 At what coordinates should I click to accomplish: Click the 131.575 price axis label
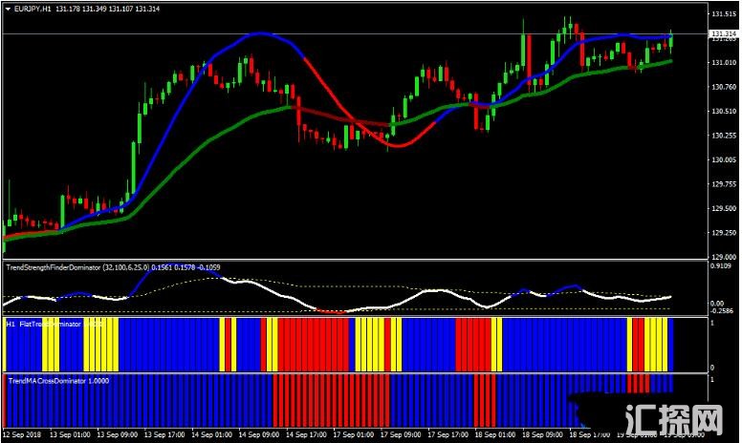(x=723, y=14)
